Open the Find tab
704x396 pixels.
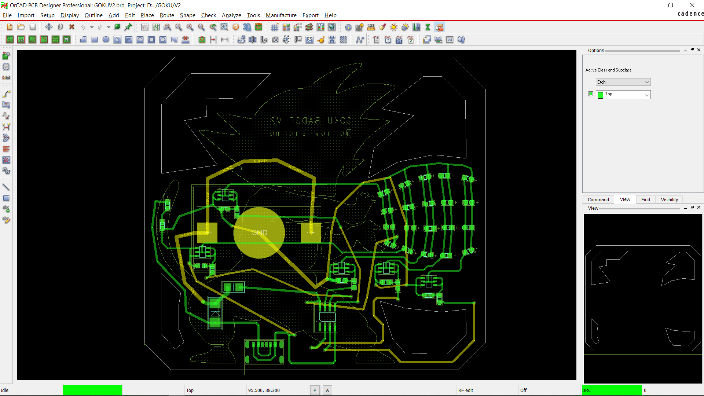645,199
